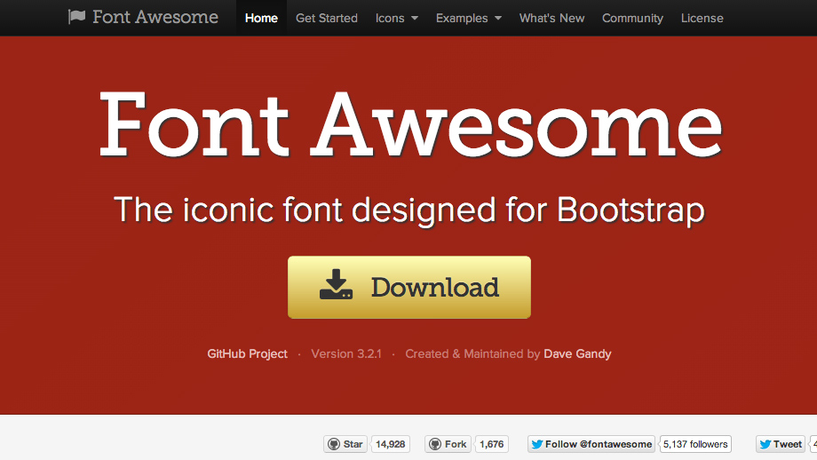Viewport: 817px width, 460px height.
Task: Open the Icons menu
Action: 397,19
